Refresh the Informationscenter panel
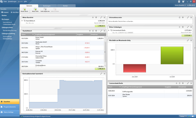Screen dimensions: 196x118 click(x=180, y=17)
